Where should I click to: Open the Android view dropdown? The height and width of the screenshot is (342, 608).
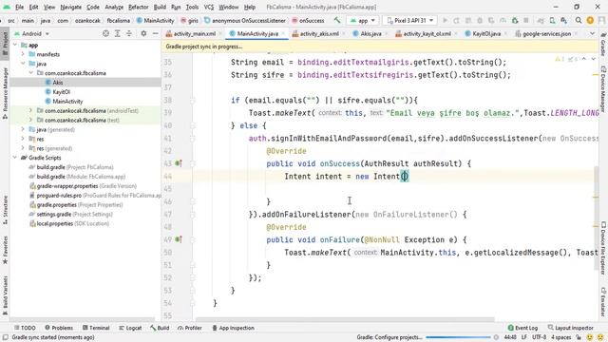point(31,34)
